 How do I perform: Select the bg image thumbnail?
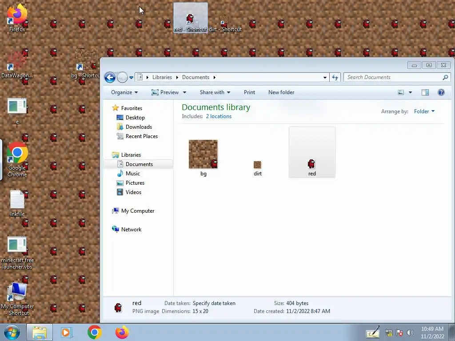(203, 154)
